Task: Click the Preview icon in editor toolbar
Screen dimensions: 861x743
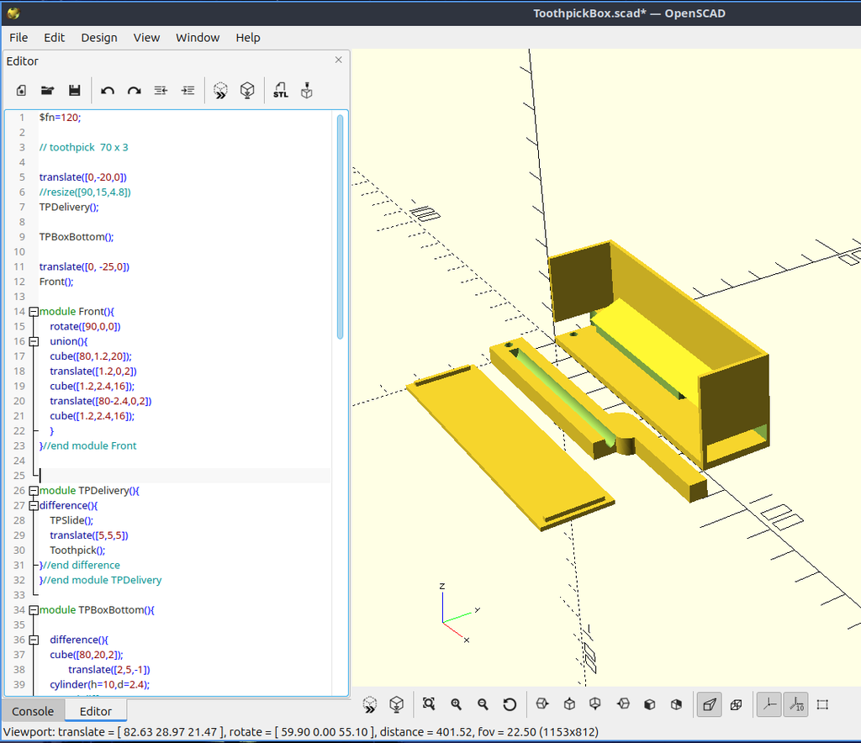Action: (x=220, y=90)
